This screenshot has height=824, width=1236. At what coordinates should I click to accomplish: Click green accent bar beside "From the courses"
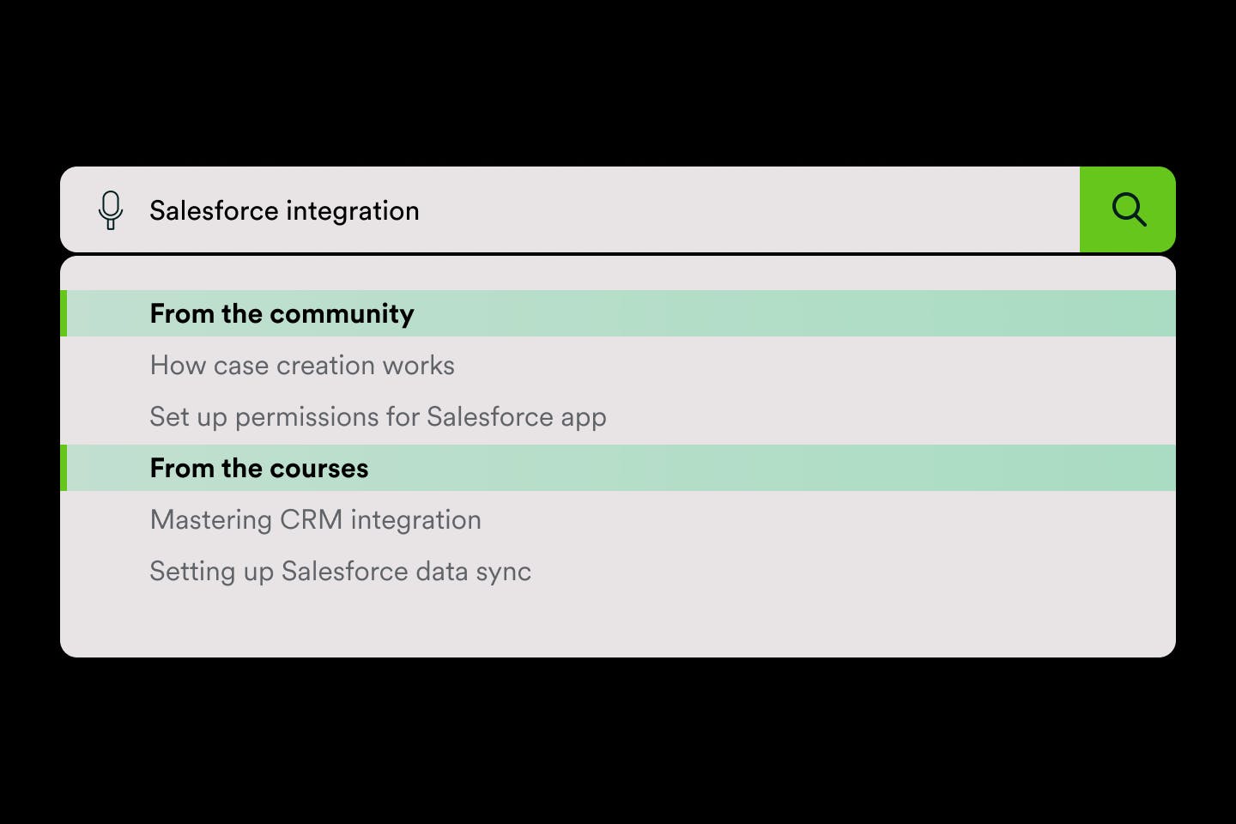64,468
